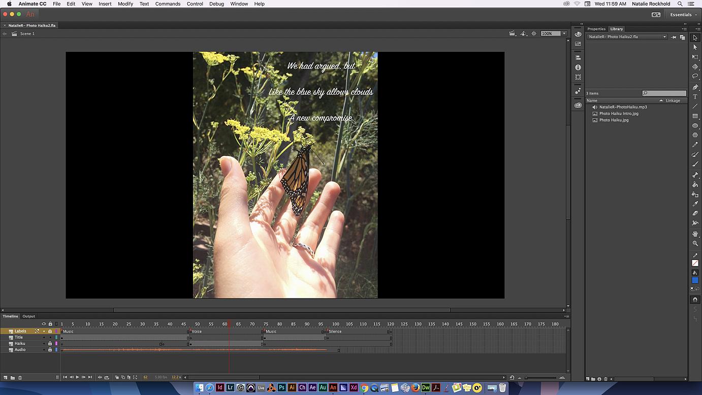Toggle Loop playback button in Timeline
The image size is (702, 395).
pos(107,377)
